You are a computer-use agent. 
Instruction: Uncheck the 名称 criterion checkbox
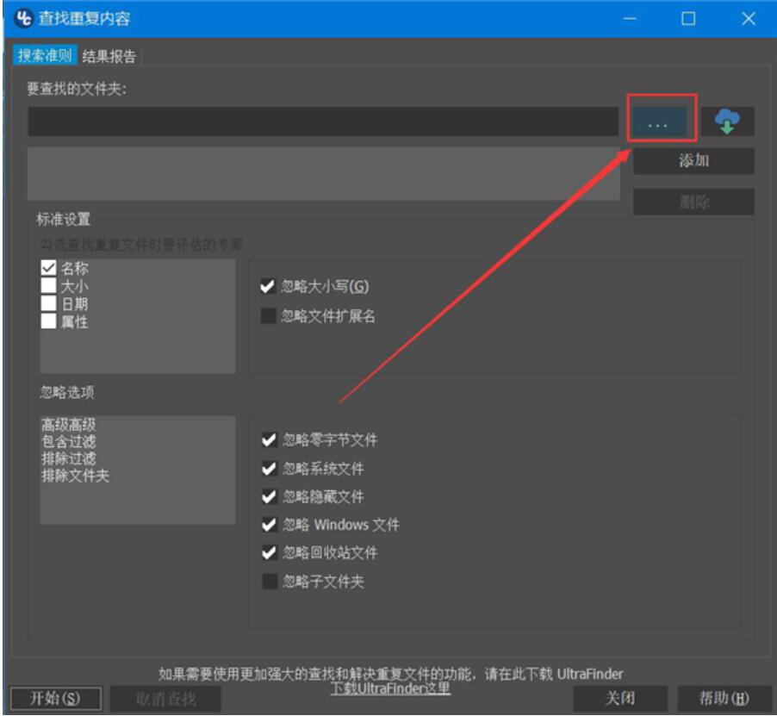[48, 268]
